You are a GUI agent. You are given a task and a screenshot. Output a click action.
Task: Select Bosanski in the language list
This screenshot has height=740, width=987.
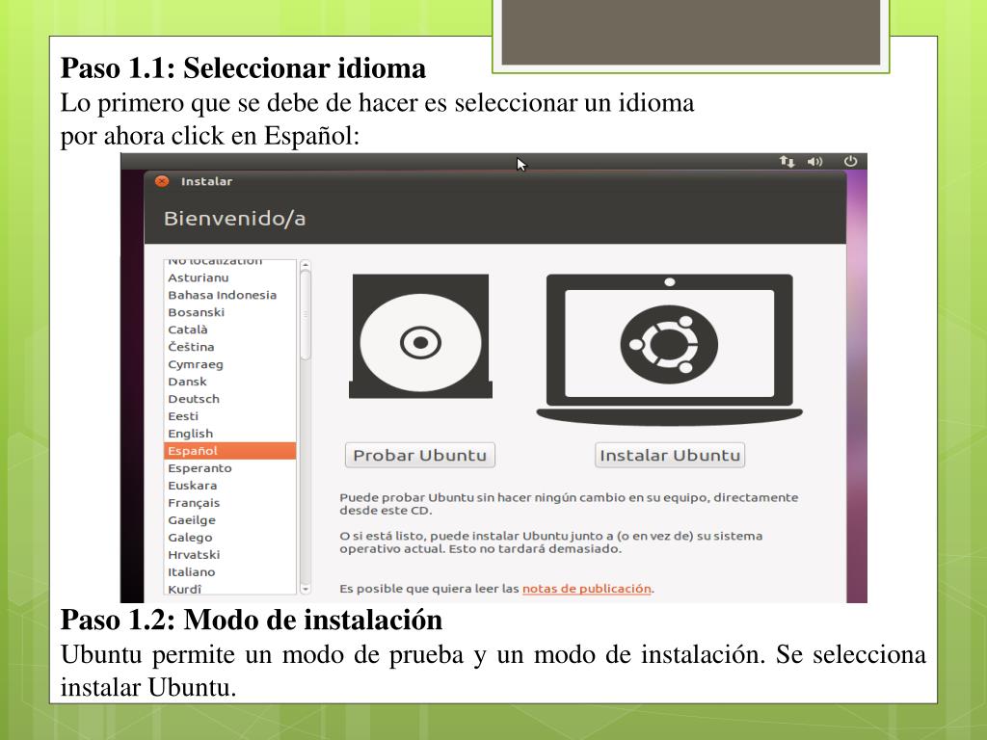[229, 312]
